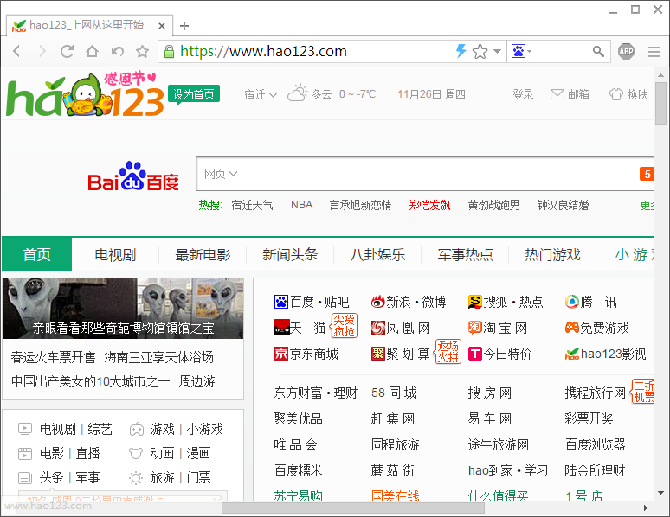Image resolution: width=670 pixels, height=517 pixels.
Task: Click the Baidu 百度 logo
Action: [x=133, y=176]
